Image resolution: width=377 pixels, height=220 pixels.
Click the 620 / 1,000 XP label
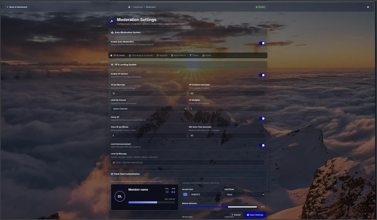click(x=170, y=199)
